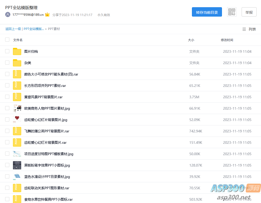The image size is (261, 203).
Task: Go back via 返回上一级 link
Action: [13, 29]
